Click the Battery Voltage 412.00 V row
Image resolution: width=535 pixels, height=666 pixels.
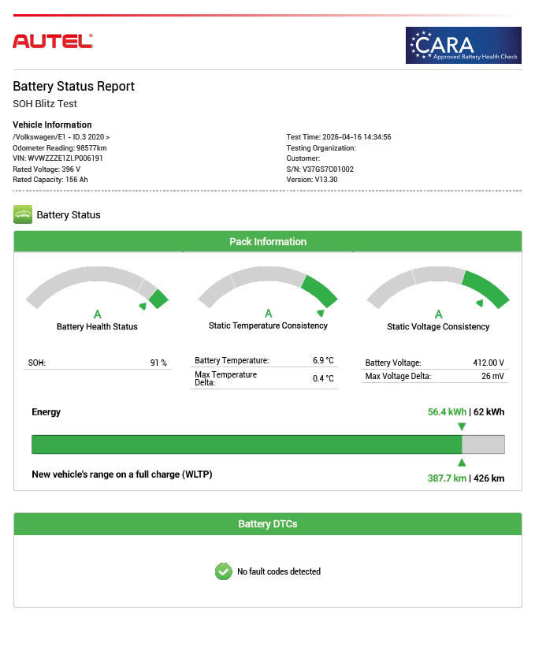435,363
